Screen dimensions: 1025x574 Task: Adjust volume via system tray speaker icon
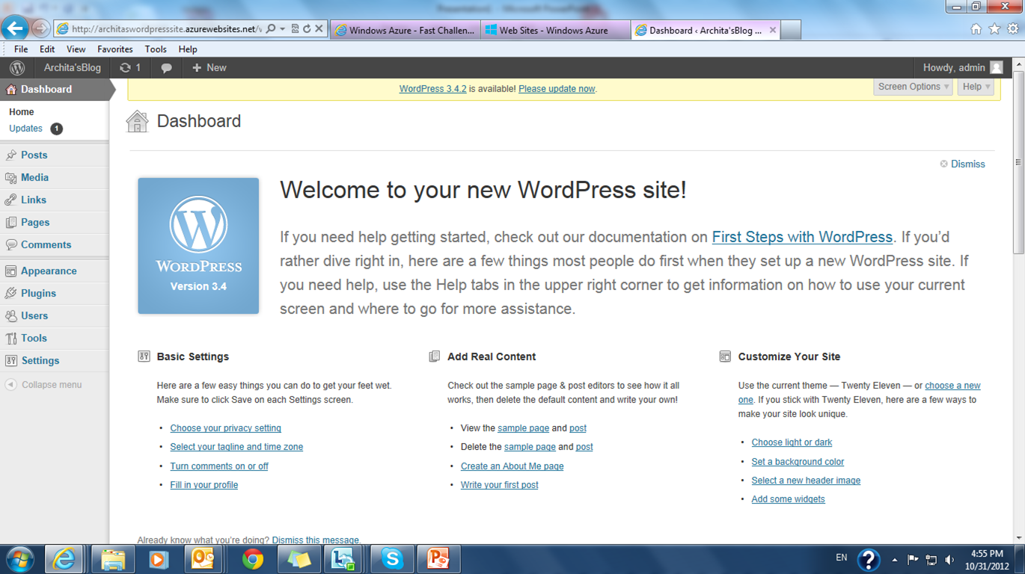(949, 560)
